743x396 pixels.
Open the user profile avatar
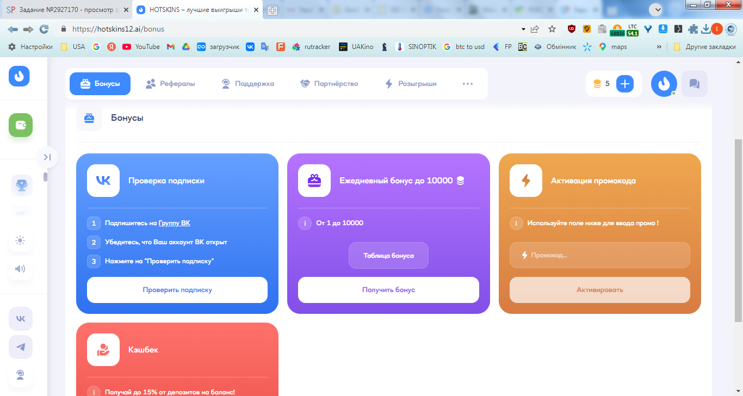click(x=664, y=84)
